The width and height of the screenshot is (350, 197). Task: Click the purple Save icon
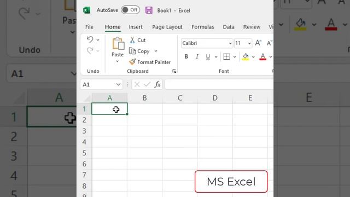[x=149, y=10]
